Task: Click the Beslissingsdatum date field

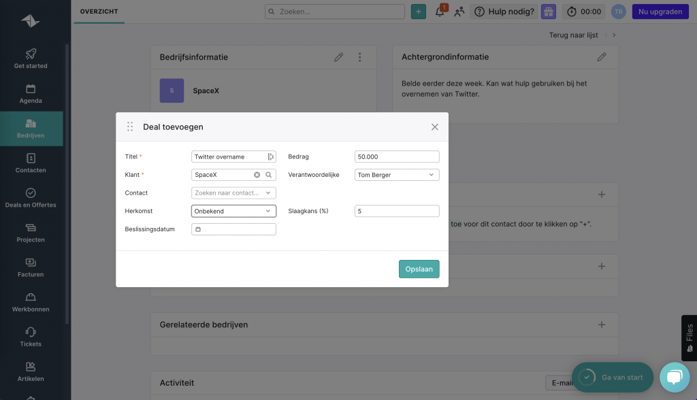Action: pos(233,229)
